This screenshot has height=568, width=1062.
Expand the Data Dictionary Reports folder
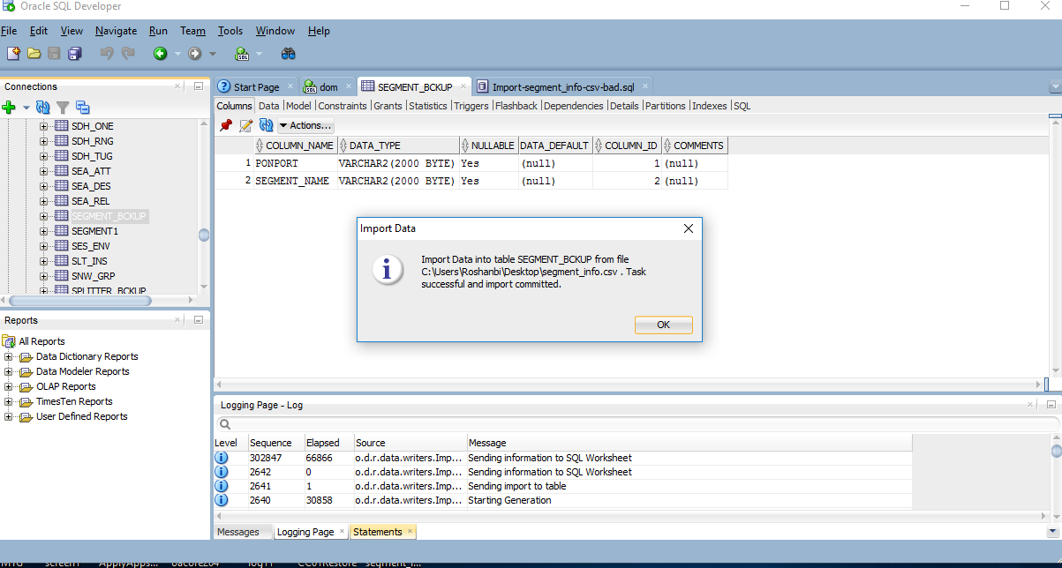[9, 357]
